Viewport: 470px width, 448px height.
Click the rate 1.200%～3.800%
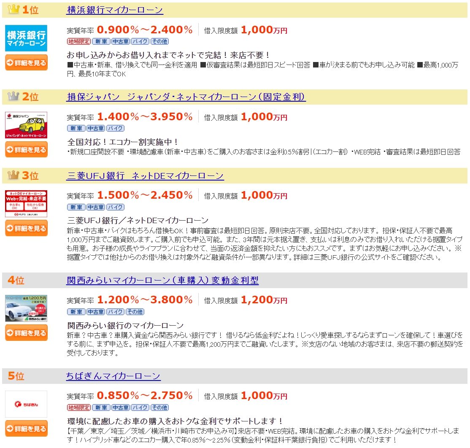145,300
